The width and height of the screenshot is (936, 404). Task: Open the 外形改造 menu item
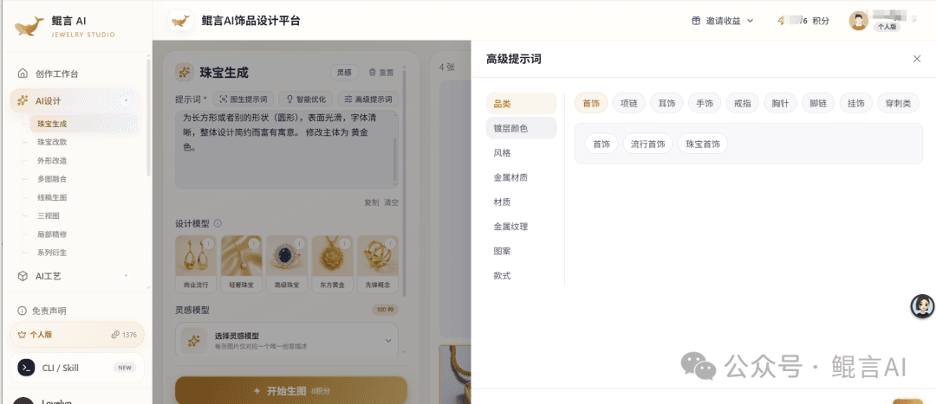[x=52, y=161]
